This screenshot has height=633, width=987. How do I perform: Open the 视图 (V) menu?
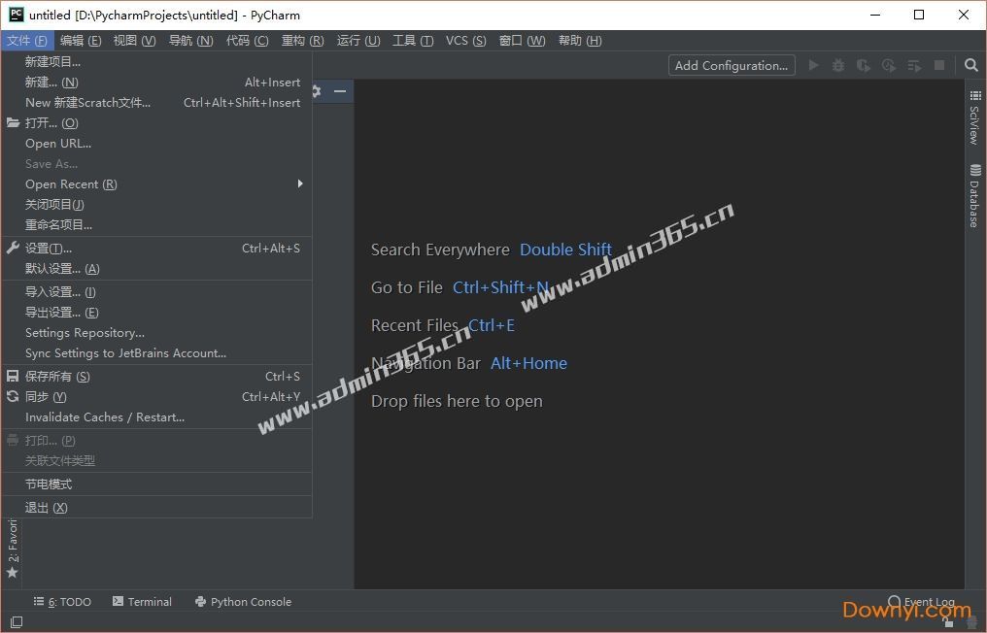pyautogui.click(x=135, y=40)
